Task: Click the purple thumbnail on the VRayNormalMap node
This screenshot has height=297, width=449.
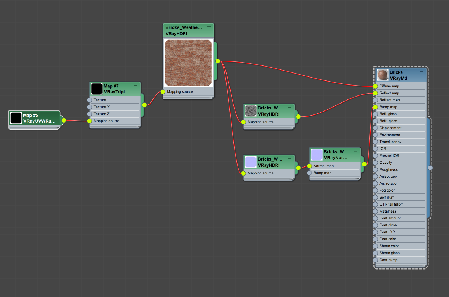Action: (x=316, y=154)
